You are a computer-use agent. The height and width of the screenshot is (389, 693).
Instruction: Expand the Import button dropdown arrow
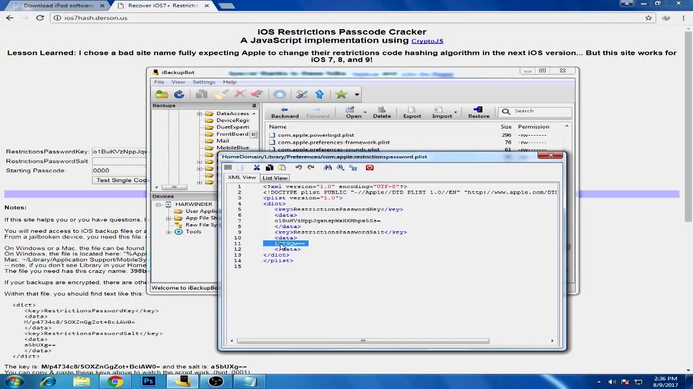(x=455, y=113)
